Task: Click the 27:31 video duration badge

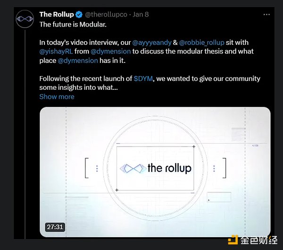Action: coord(55,227)
